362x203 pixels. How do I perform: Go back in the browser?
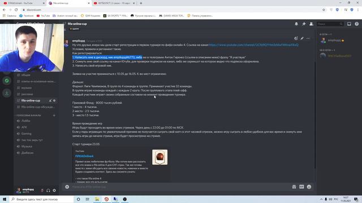click(4, 10)
